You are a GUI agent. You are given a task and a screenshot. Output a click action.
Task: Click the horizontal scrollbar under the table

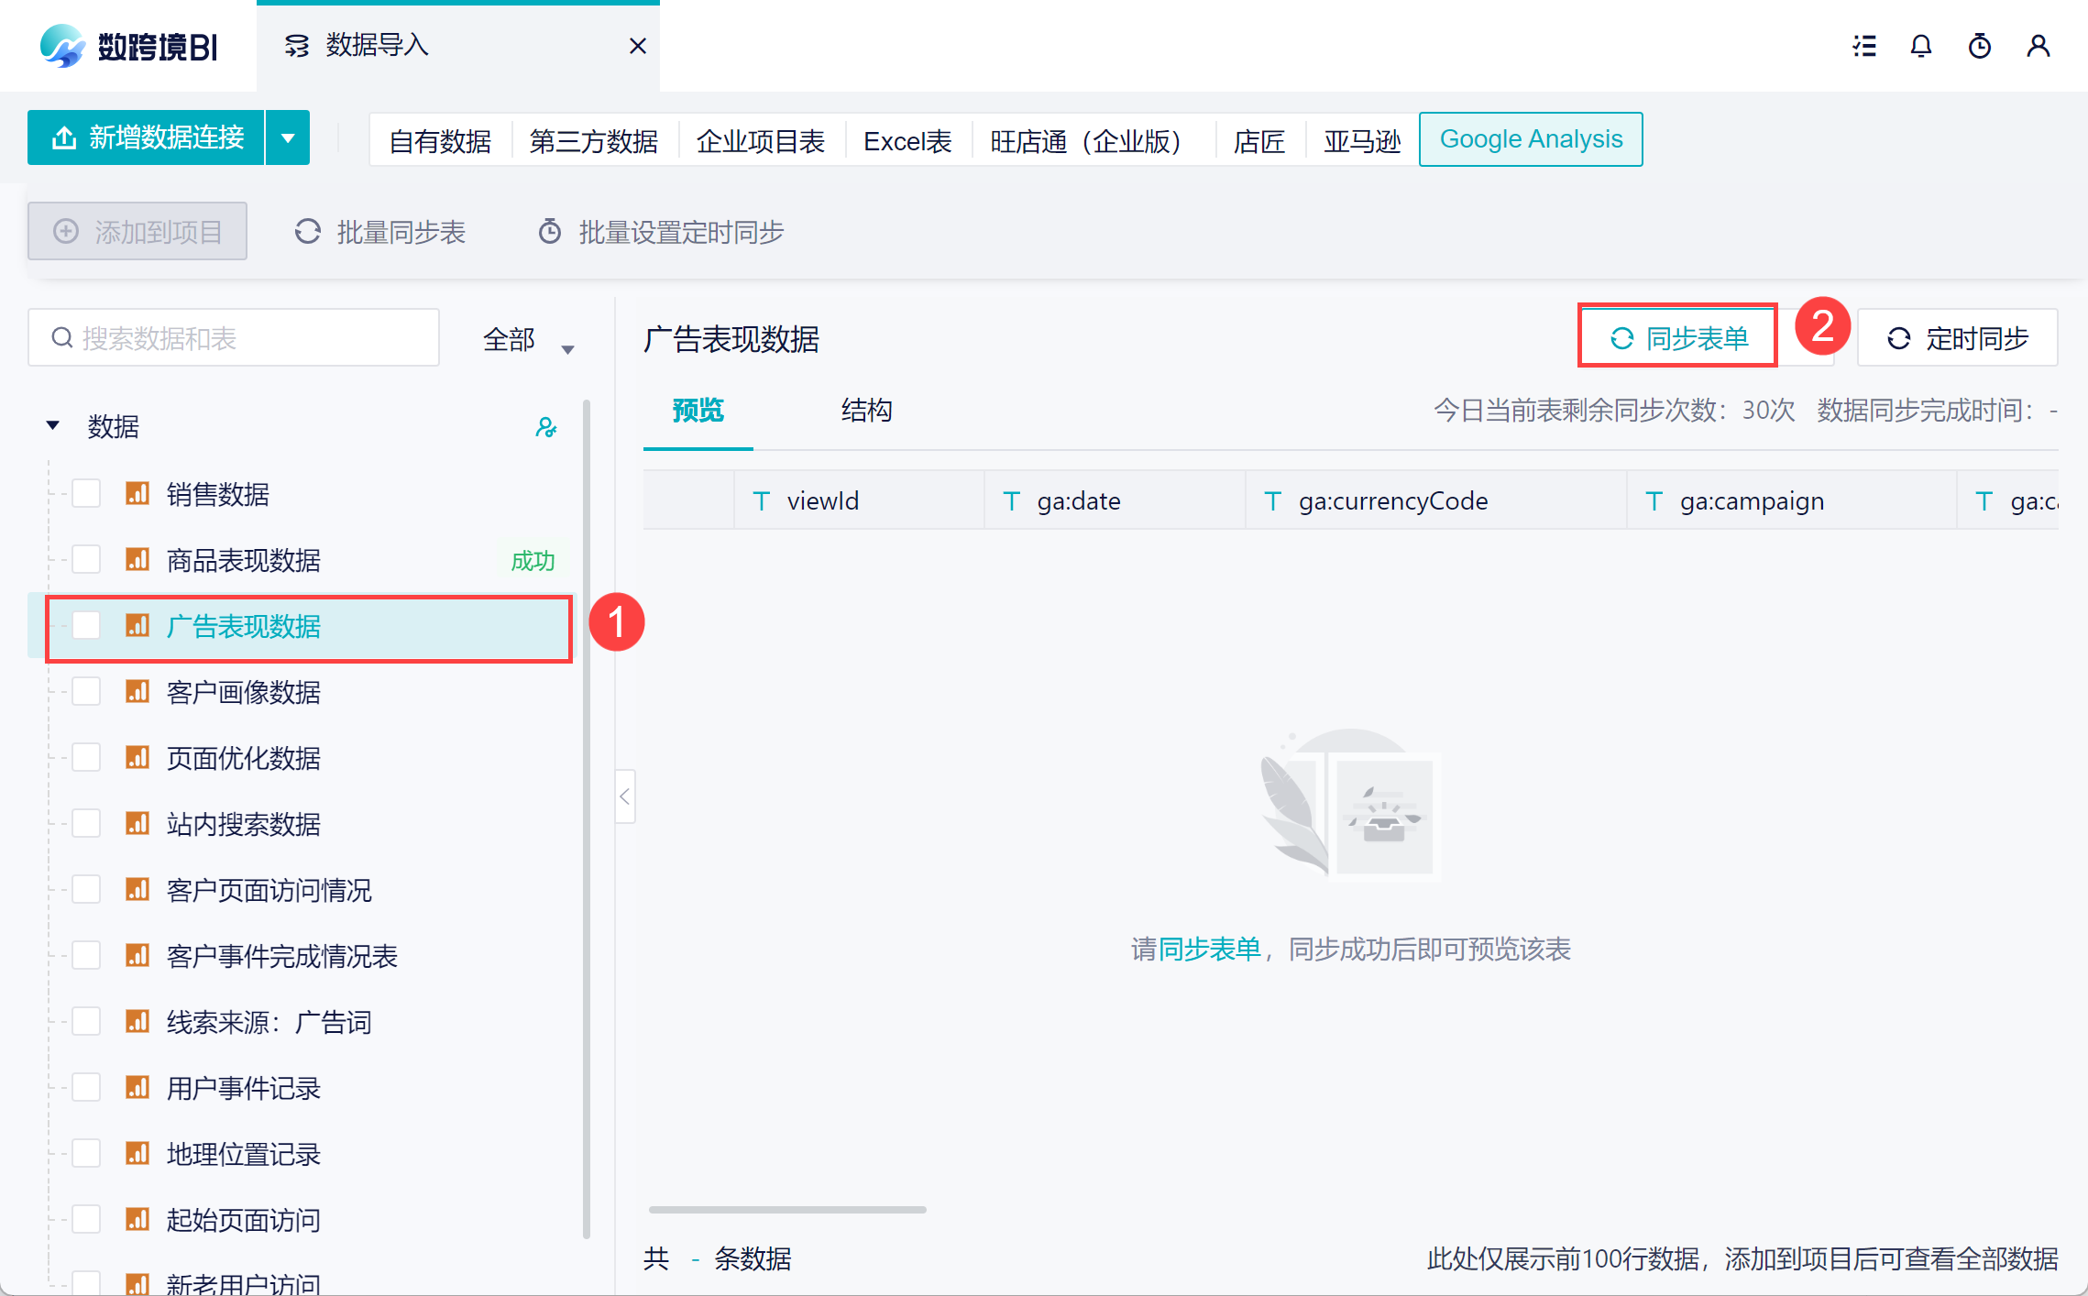click(x=787, y=1210)
